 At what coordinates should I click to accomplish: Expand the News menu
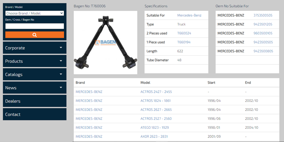pos(35,88)
